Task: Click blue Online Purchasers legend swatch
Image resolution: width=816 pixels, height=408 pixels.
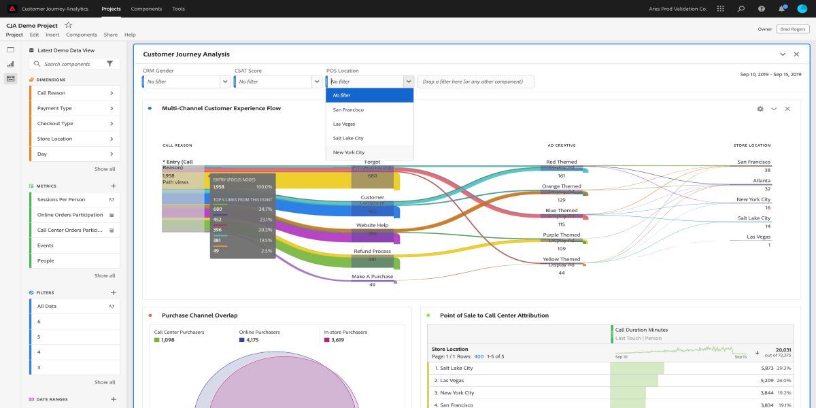Action: (x=242, y=340)
